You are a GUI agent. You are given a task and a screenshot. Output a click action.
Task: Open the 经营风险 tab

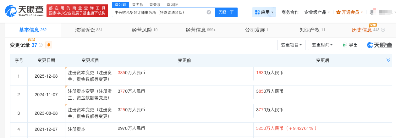145,30
